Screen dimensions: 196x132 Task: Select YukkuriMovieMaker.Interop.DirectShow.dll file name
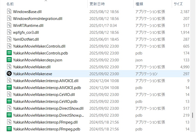tap(48, 108)
